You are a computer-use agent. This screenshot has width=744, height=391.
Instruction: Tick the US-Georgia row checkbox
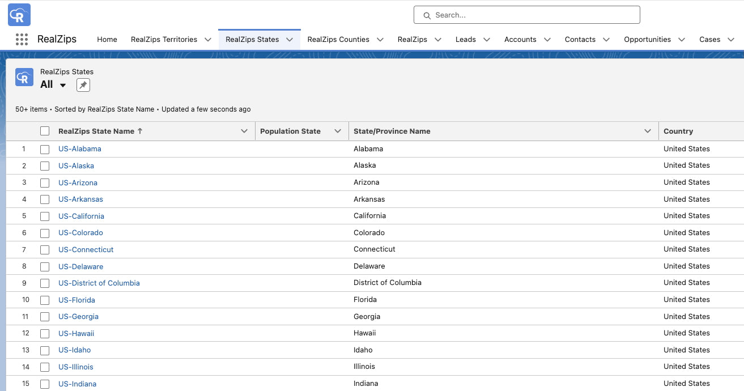tap(45, 317)
